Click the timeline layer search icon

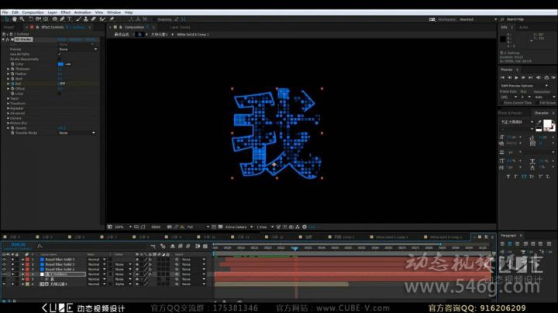point(40,245)
